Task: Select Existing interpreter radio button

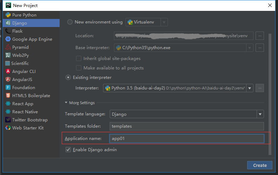Action: [x=68, y=78]
